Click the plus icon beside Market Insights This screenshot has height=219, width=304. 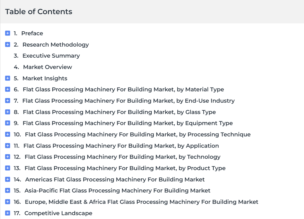[7, 78]
